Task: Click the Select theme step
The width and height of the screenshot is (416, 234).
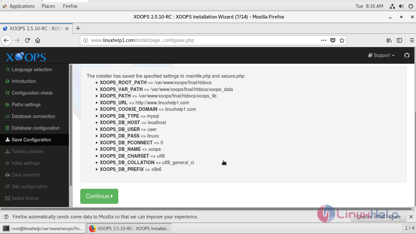Action: (x=25, y=198)
